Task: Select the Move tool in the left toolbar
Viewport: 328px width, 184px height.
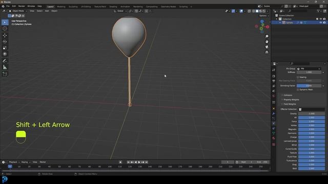Action: pos(5,35)
